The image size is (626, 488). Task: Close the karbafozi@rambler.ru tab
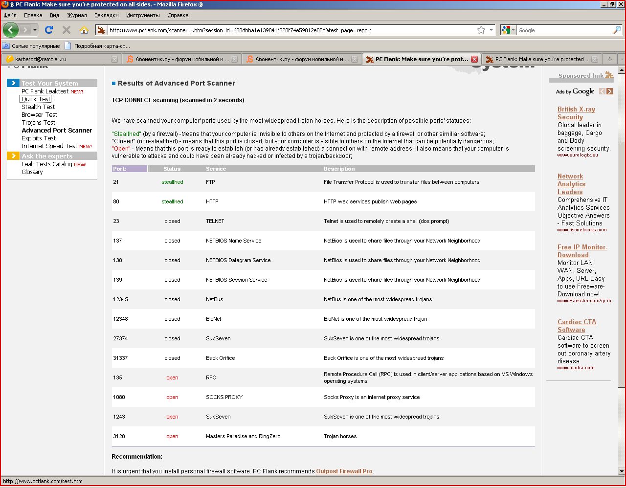[x=114, y=59]
